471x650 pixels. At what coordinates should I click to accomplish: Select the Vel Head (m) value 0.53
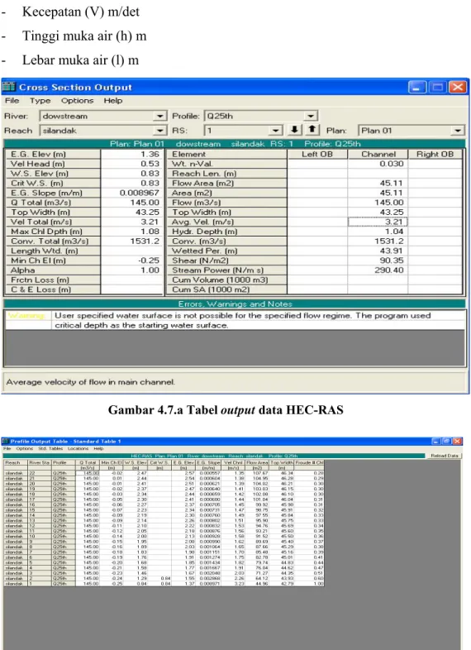[x=132, y=164]
